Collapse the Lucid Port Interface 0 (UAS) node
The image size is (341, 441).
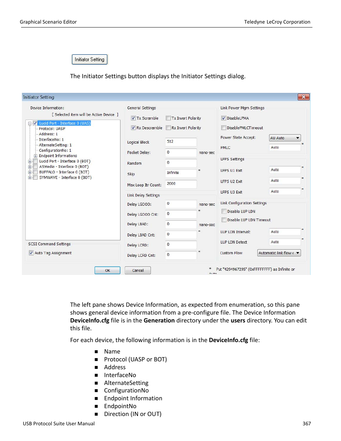[x=30, y=124]
